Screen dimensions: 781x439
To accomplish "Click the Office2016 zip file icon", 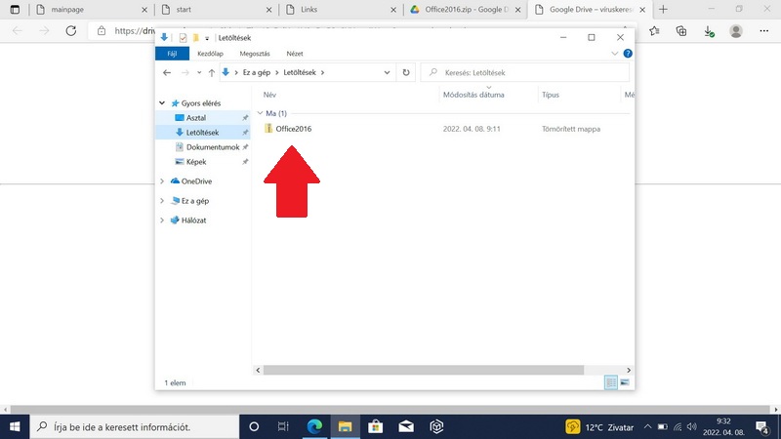I will pos(268,129).
